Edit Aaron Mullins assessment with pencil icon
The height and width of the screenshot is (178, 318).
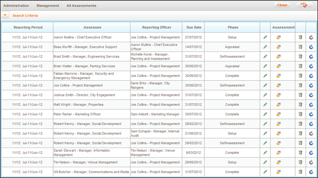coord(265,37)
